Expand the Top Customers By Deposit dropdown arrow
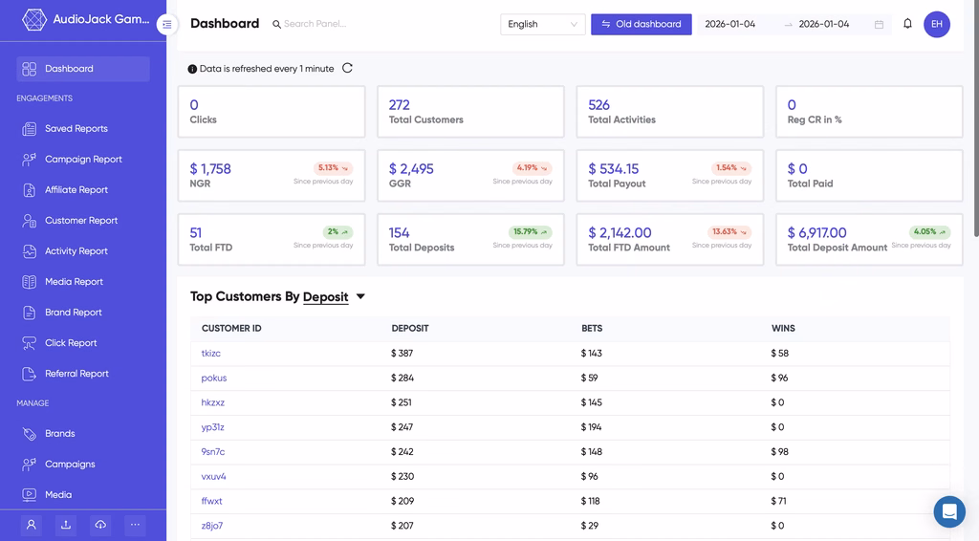Viewport: 979px width, 541px height. point(360,296)
